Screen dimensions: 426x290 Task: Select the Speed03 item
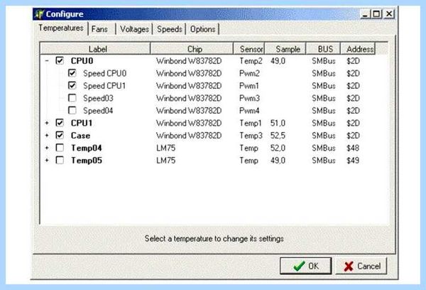coord(98,98)
